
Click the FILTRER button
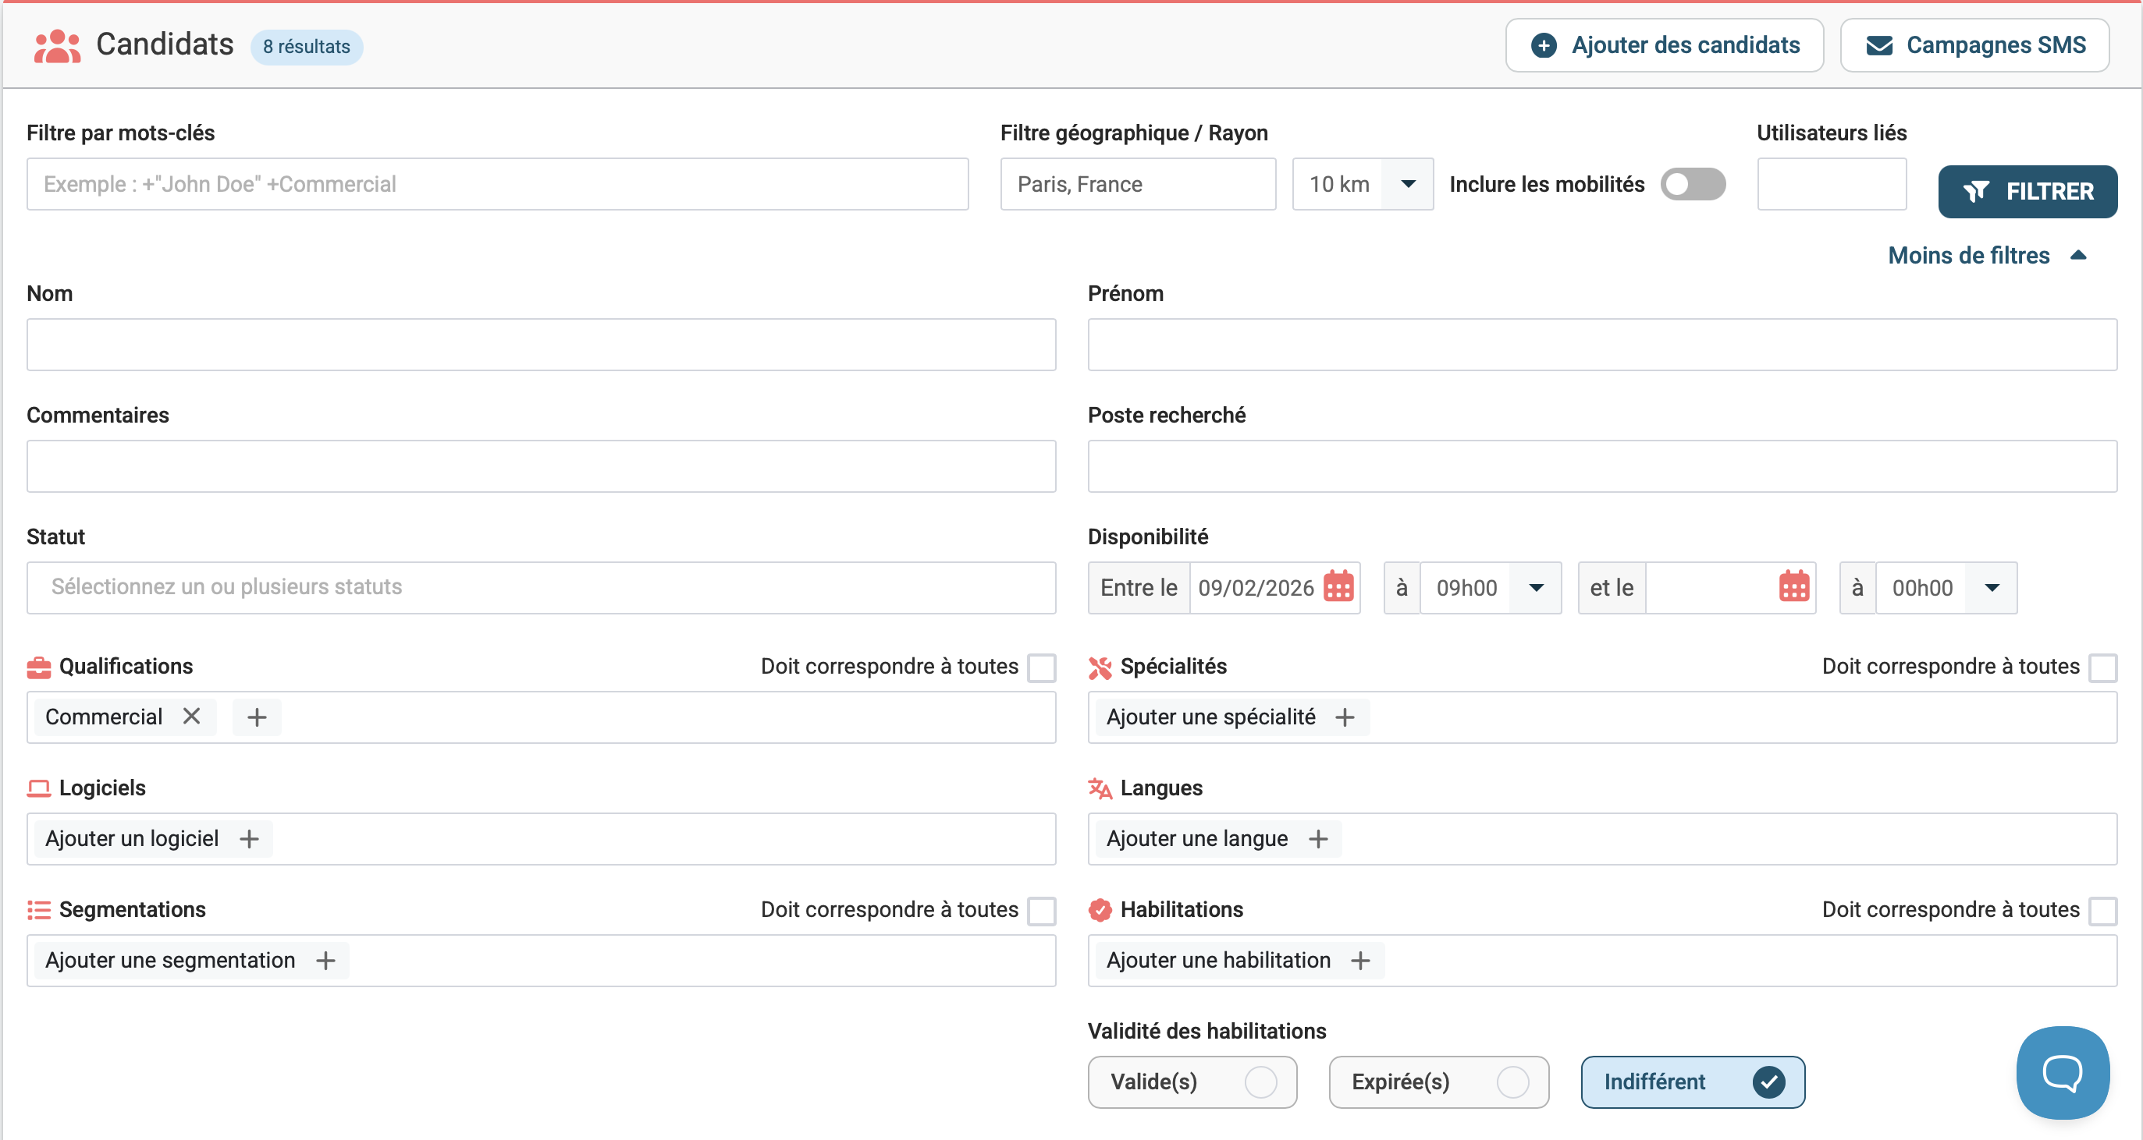click(x=2027, y=191)
